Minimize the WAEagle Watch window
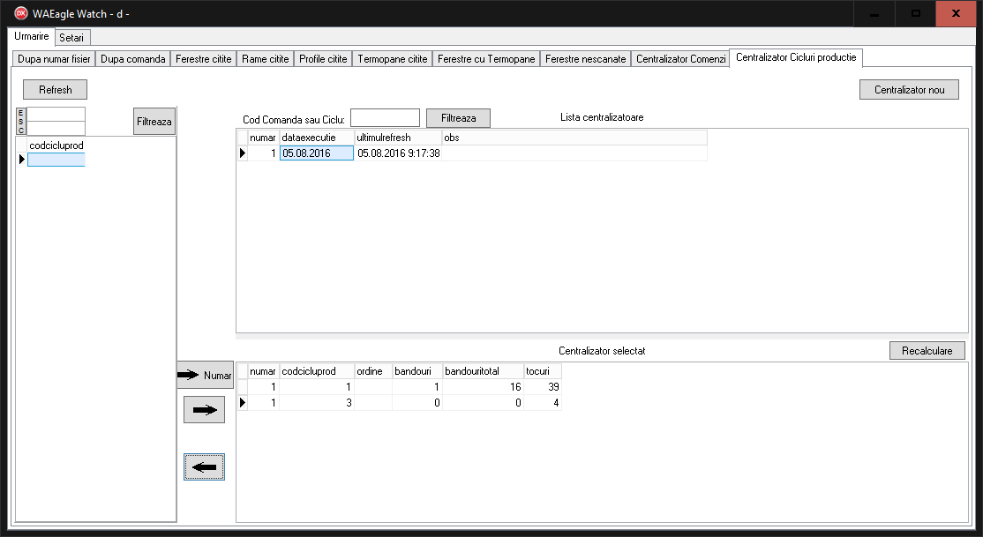This screenshot has height=537, width=983. pyautogui.click(x=874, y=13)
